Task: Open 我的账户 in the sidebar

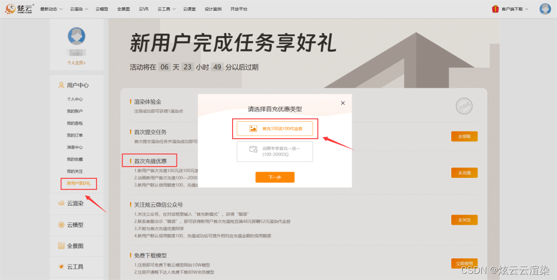Action: [75, 111]
